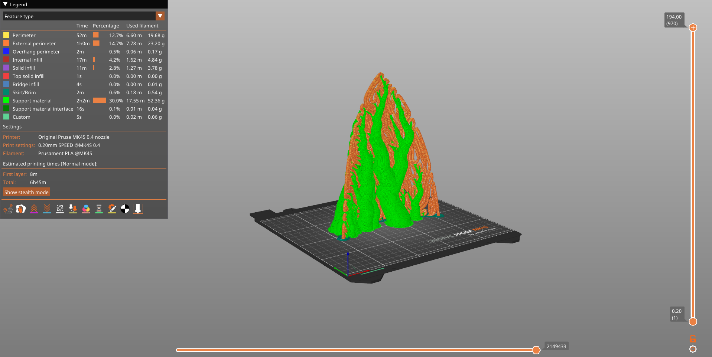
Task: Toggle tool marker nozzle icon
Action: tap(138, 209)
